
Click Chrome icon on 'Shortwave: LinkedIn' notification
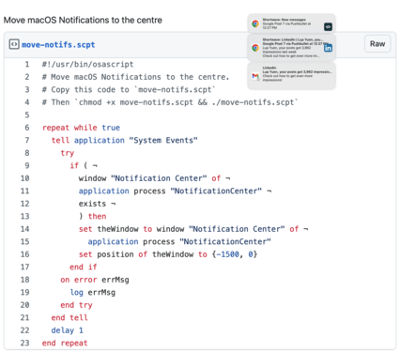pos(255,48)
